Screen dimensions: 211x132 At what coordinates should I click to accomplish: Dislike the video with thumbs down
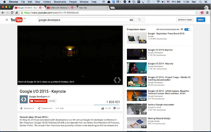(x=115, y=108)
